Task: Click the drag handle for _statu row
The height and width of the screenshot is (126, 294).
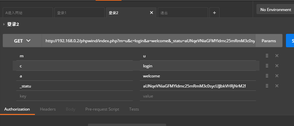Action: tap(267, 86)
